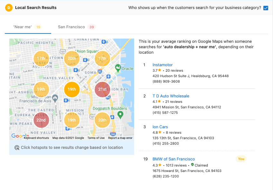273x190 pixels.
Task: Open the San Francisco tab
Action: [x=71, y=27]
